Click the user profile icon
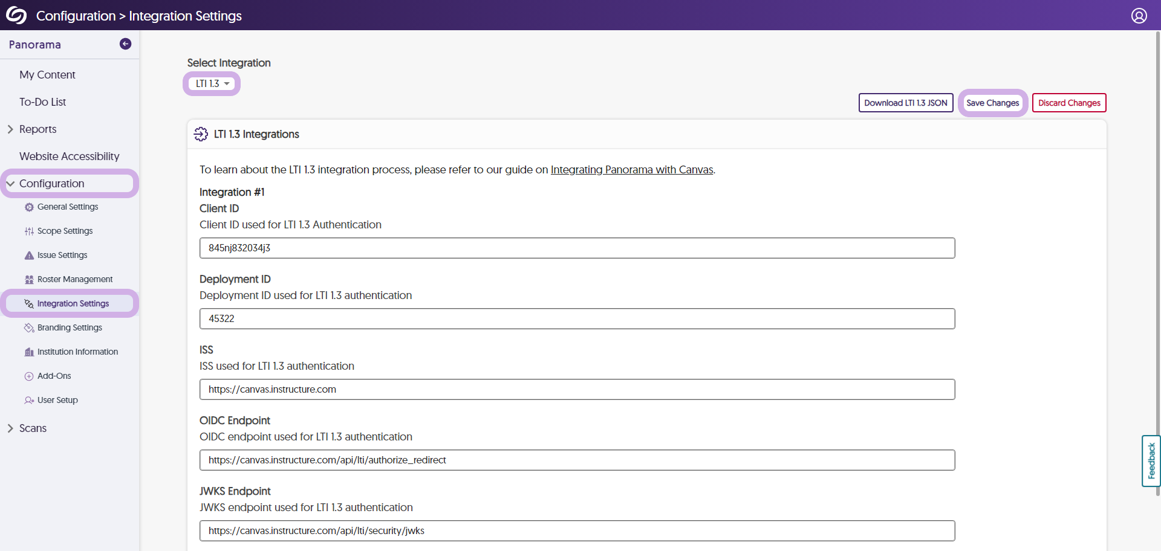 1139,16
